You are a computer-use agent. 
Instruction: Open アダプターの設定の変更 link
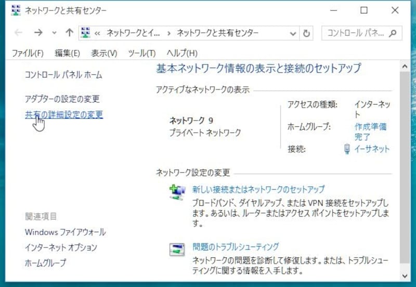coord(62,99)
